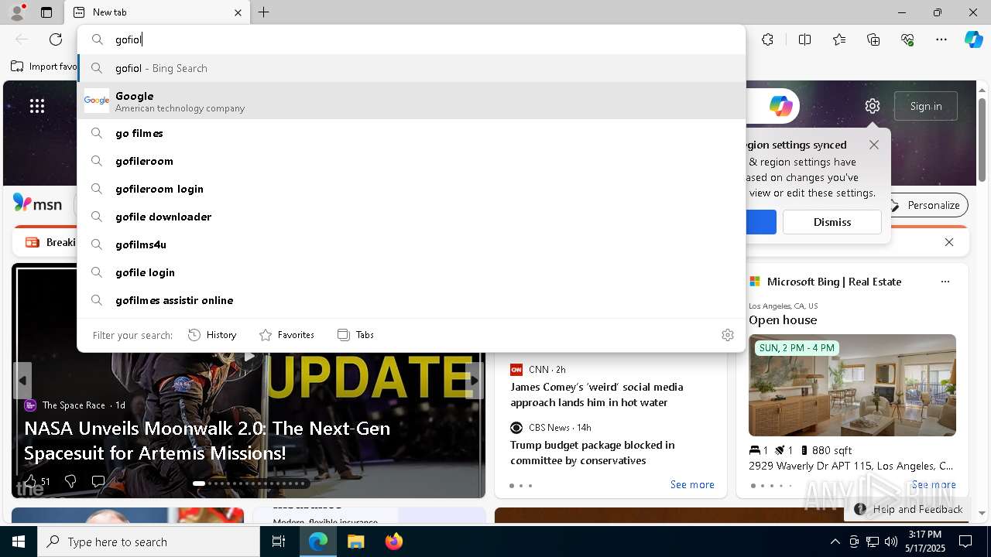Toggle Split screen icon
The image size is (991, 557).
804,39
